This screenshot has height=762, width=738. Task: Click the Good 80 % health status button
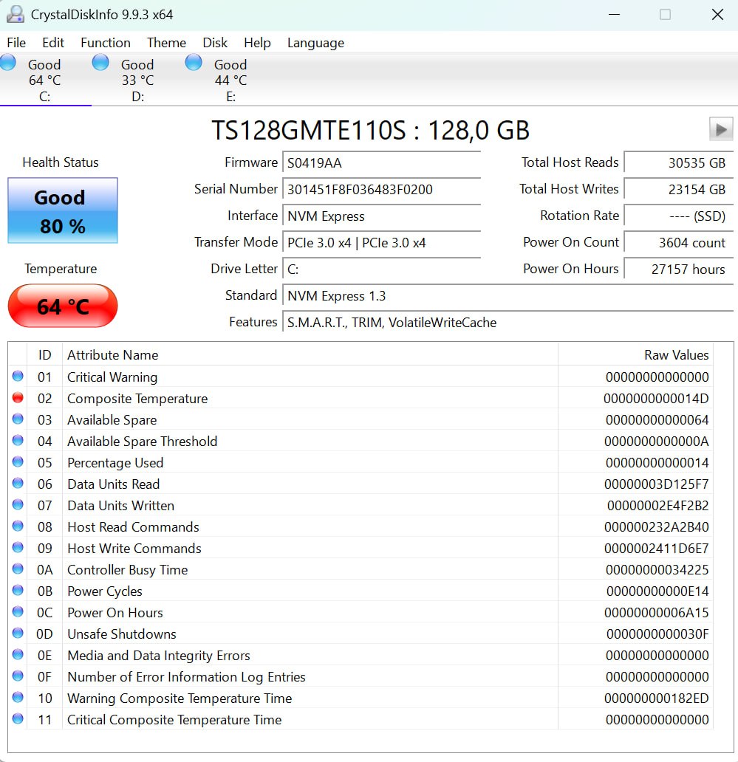[x=63, y=210]
